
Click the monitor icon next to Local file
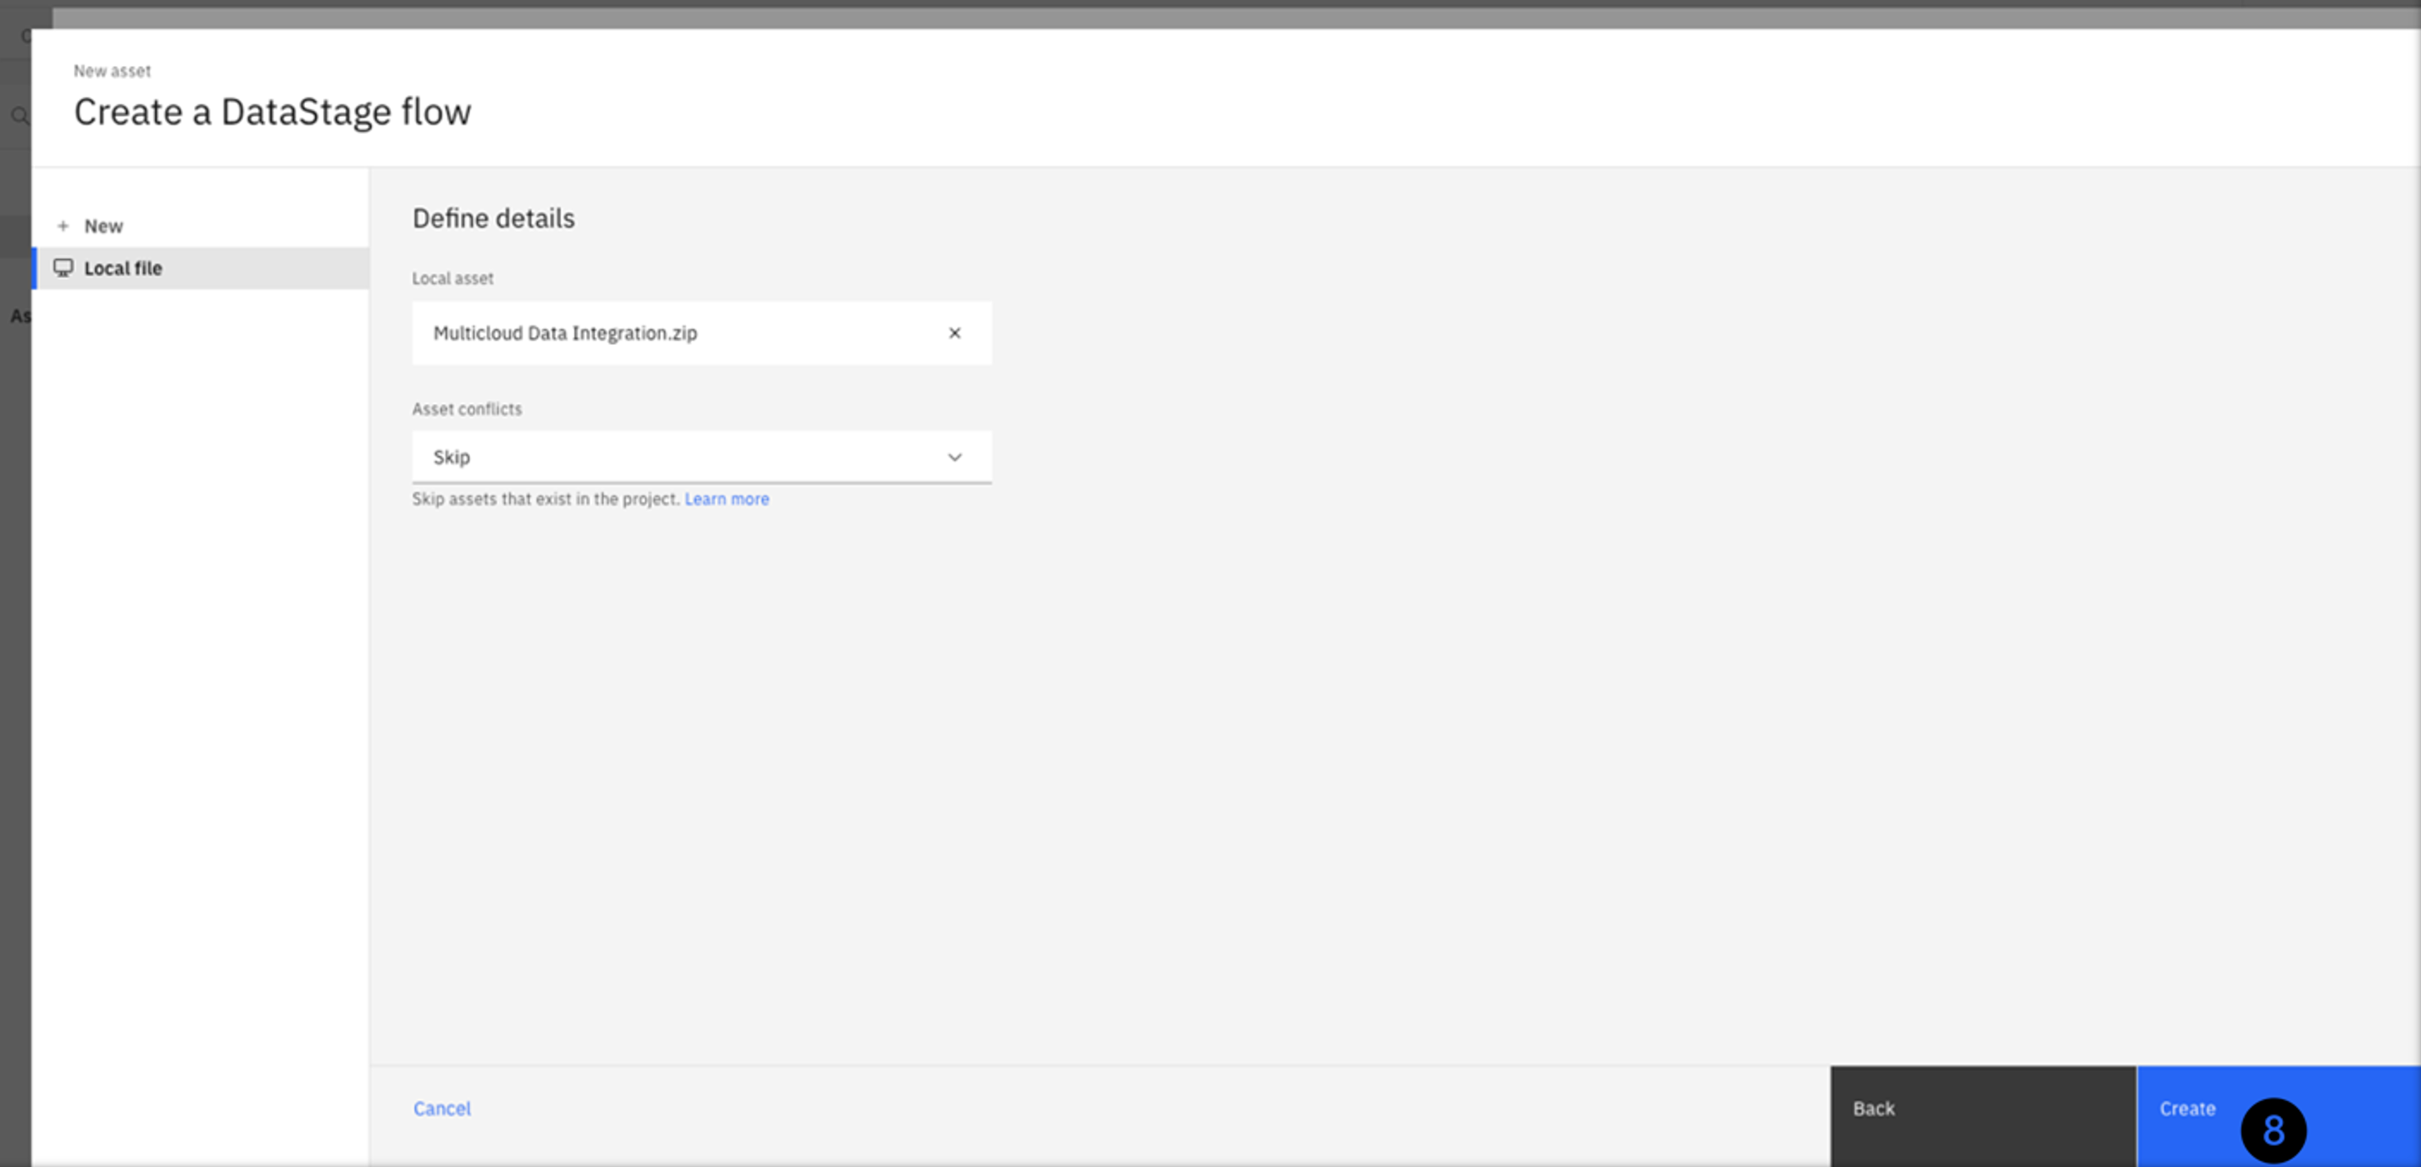pyautogui.click(x=64, y=267)
